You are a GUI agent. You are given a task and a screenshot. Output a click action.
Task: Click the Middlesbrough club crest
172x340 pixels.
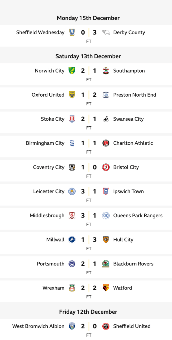pos(72,215)
